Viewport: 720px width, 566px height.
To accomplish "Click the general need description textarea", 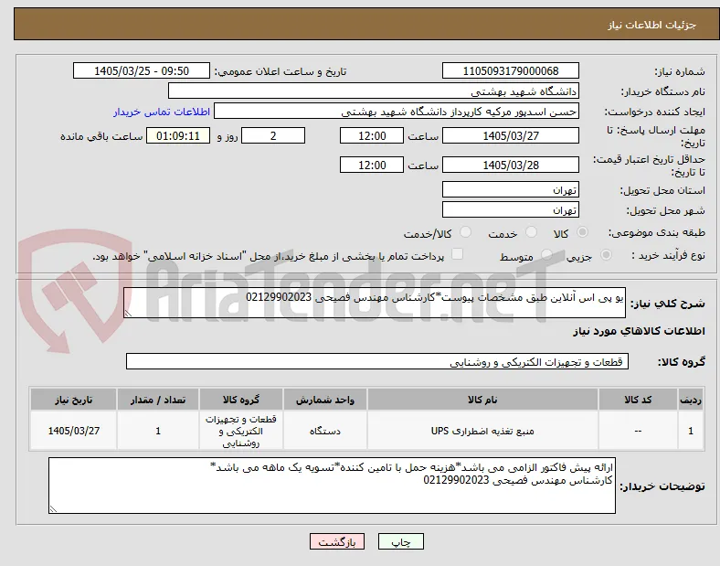I will pyautogui.click(x=375, y=303).
